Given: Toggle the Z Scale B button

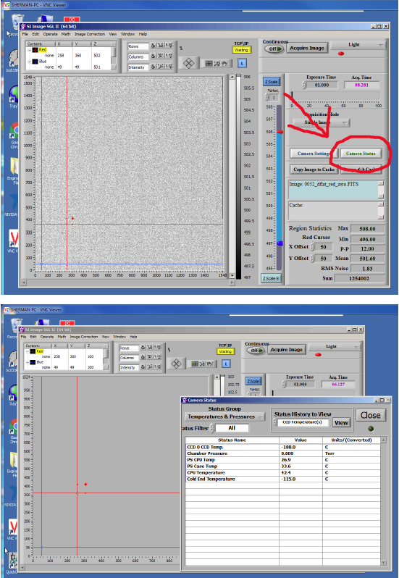Looking at the screenshot, I should 271,278.
